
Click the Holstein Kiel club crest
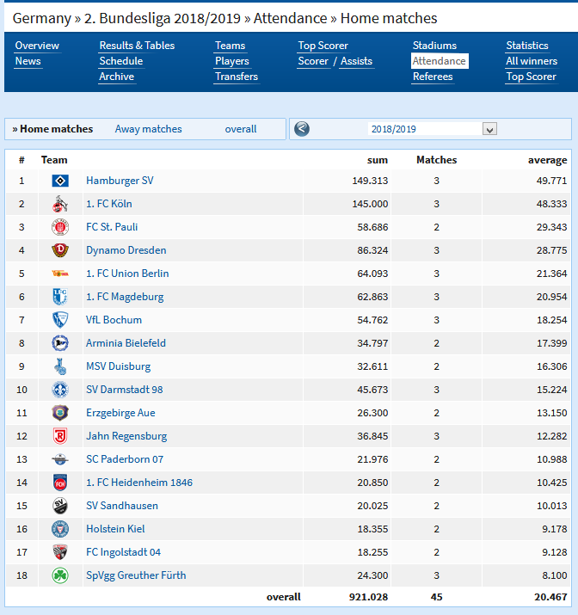60,529
